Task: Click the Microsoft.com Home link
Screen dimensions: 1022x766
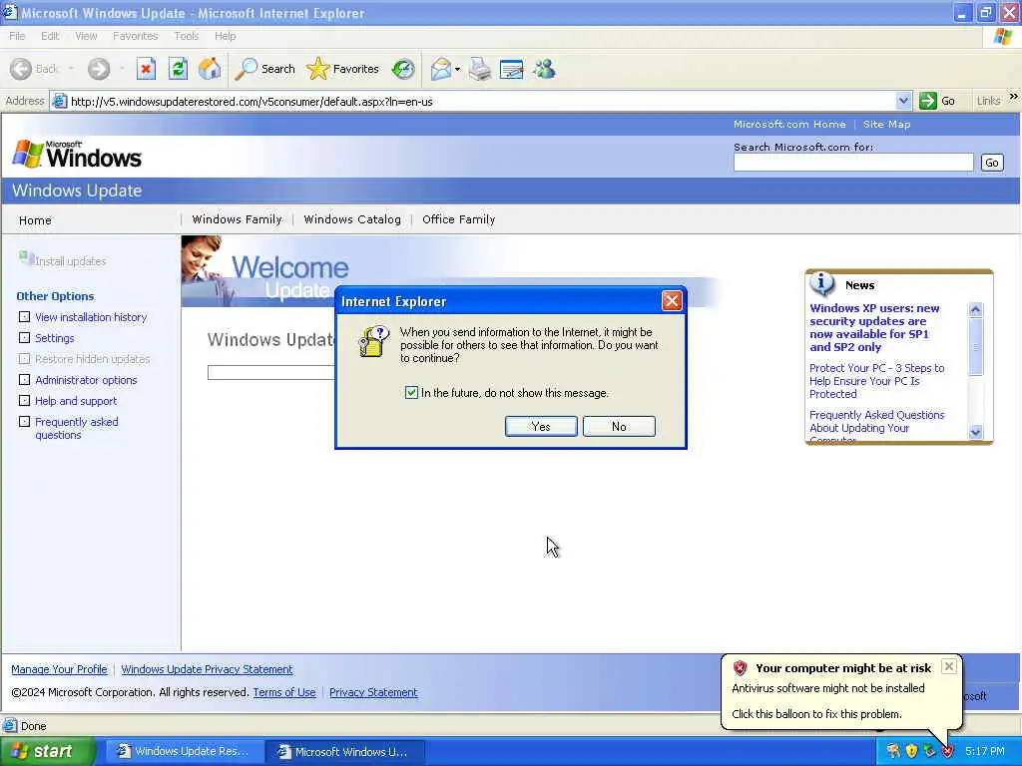Action: click(x=789, y=124)
